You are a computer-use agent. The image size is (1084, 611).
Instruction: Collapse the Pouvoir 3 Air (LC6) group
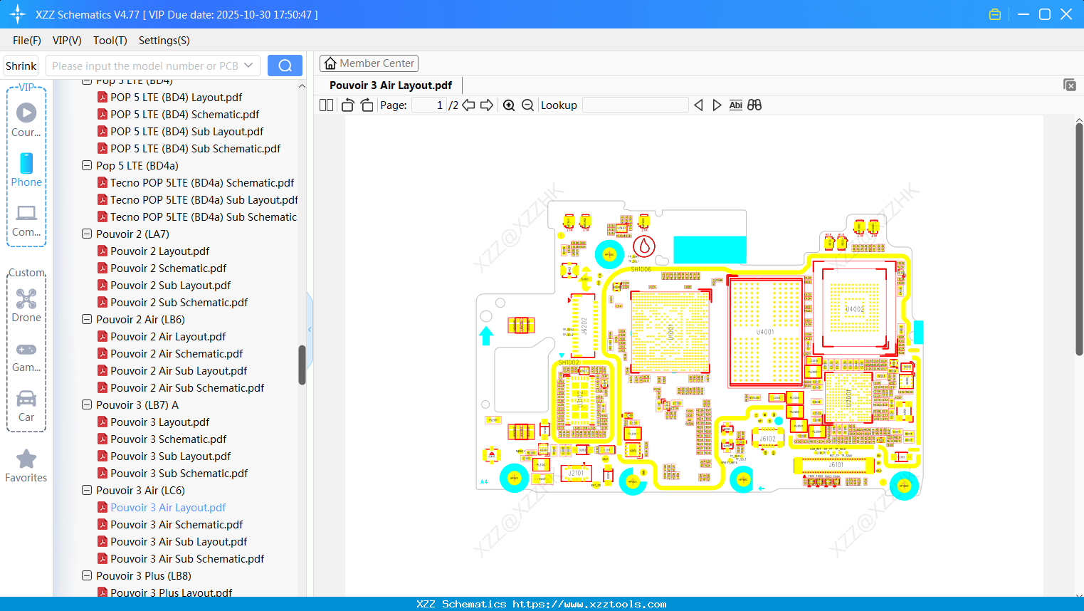[86, 490]
